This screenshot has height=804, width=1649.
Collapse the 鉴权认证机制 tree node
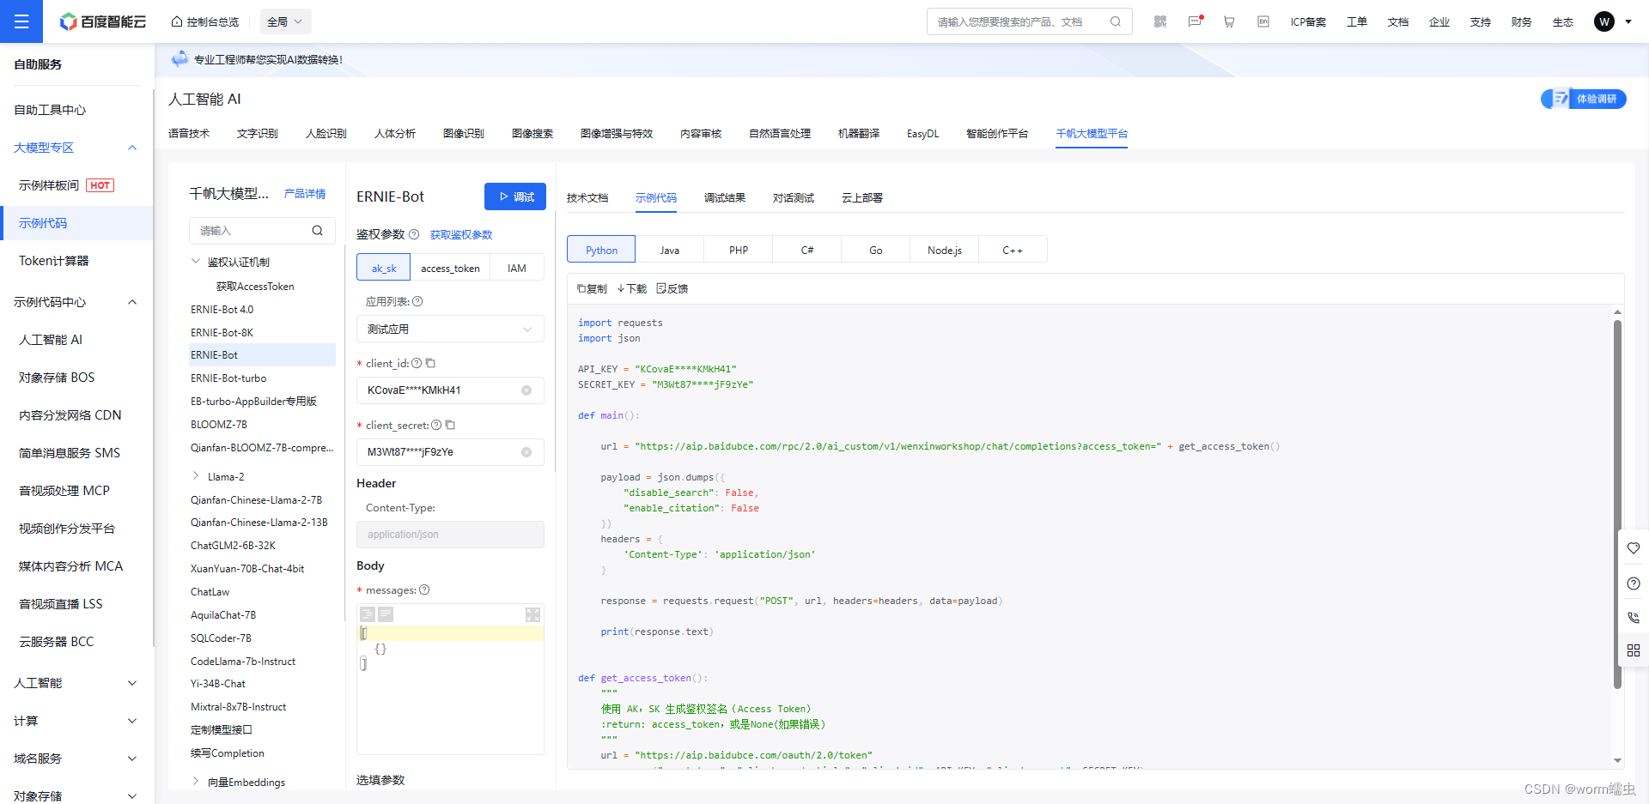(196, 261)
